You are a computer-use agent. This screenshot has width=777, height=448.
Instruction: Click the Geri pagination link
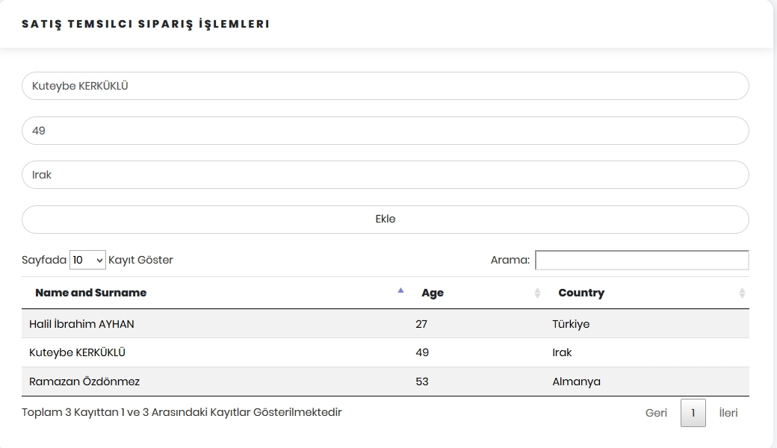656,413
